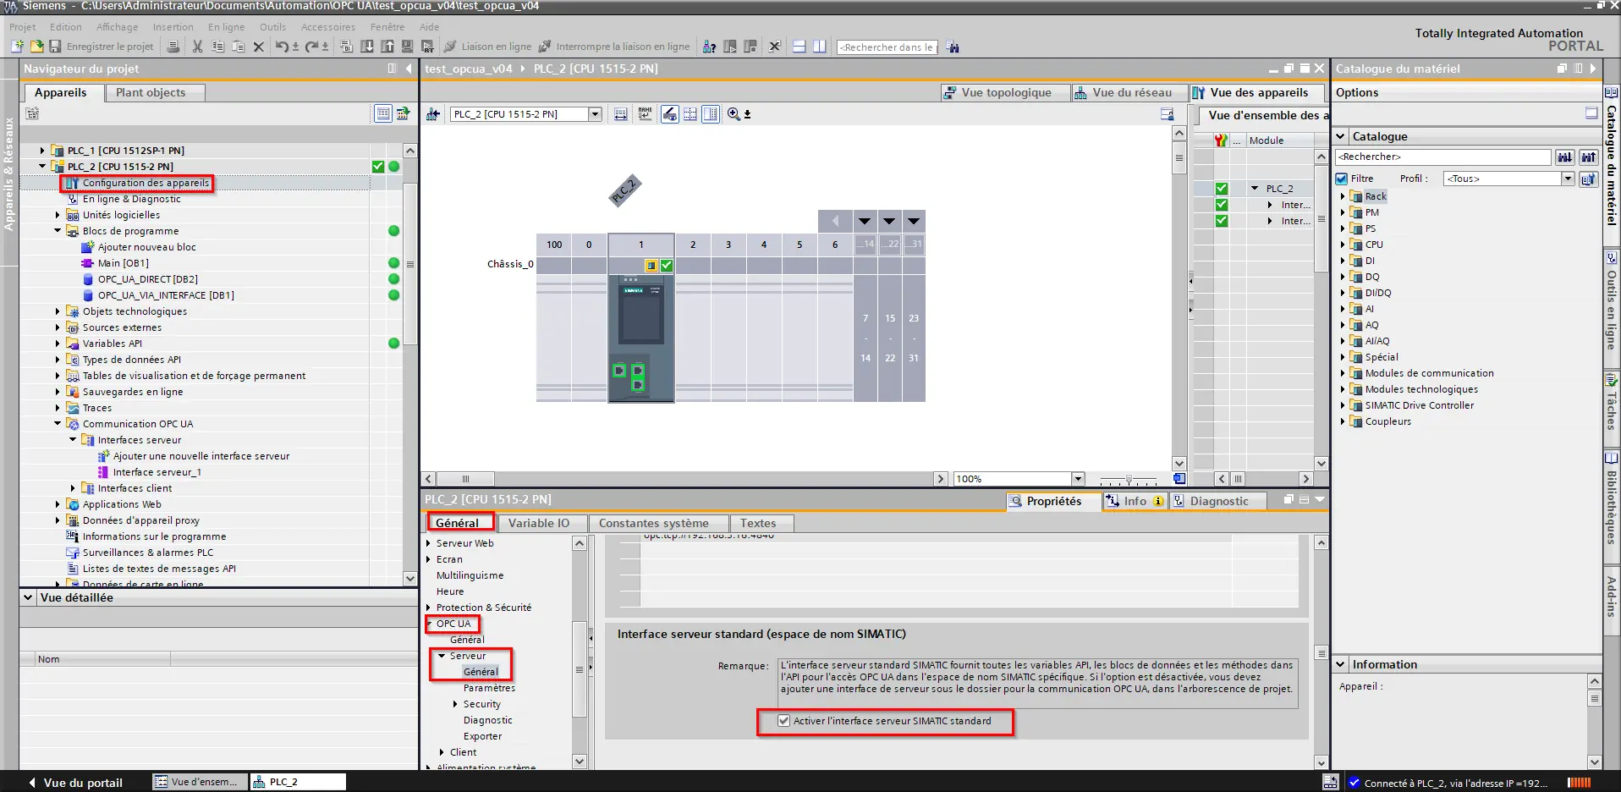Open the Diagnostic tab in the inspector
The height and width of the screenshot is (792, 1621).
(x=1218, y=501)
